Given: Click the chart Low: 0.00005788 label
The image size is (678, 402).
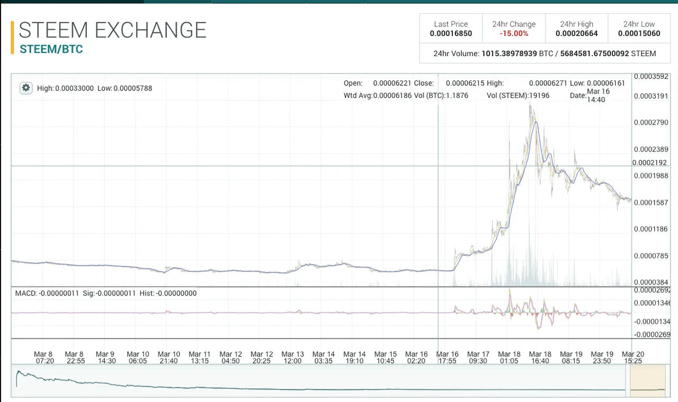Looking at the screenshot, I should pyautogui.click(x=125, y=88).
